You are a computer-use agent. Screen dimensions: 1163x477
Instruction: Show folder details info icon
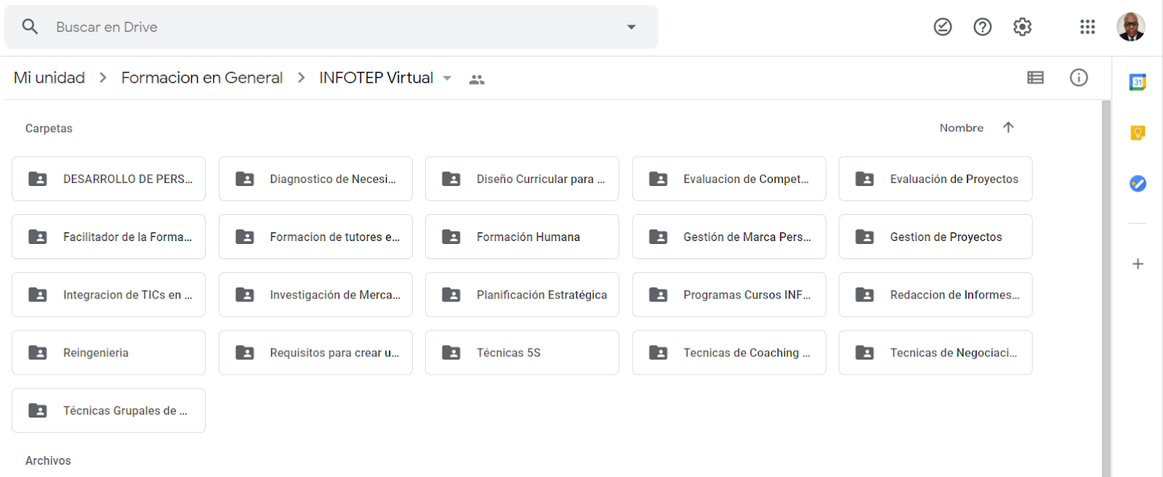coord(1079,78)
